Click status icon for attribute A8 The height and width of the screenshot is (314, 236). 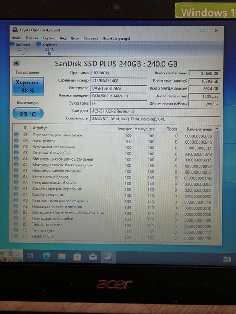point(17,170)
